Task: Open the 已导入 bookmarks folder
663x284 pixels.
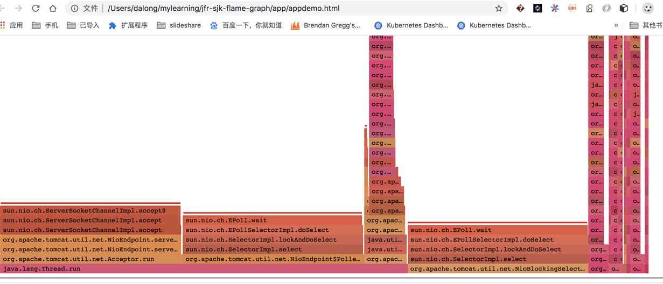Action: point(83,25)
